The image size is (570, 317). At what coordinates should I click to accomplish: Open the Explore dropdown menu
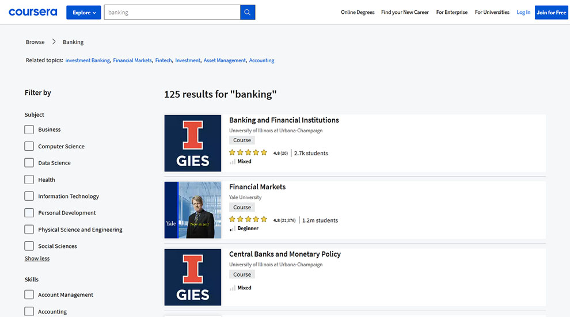tap(83, 12)
